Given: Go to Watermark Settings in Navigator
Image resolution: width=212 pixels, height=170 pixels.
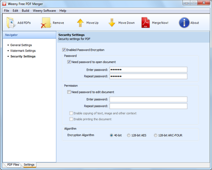Looking at the screenshot, I should tap(23, 51).
